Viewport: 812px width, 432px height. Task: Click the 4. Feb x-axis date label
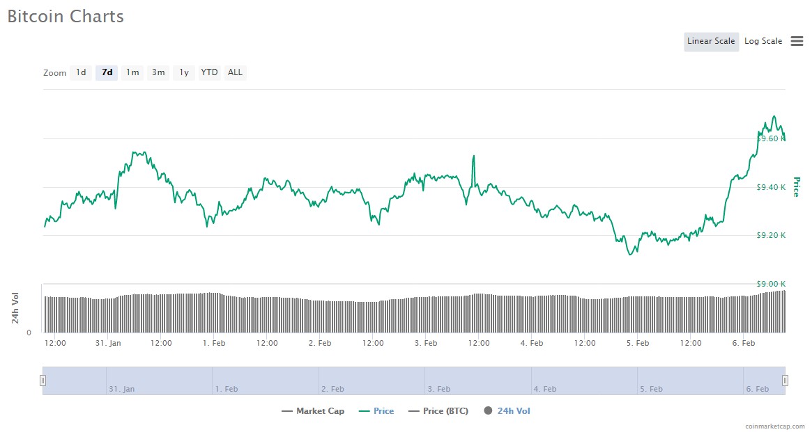(x=532, y=343)
